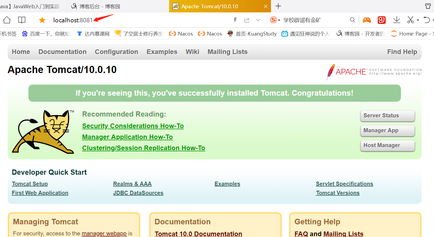Open the game controller icon
This screenshot has width=434, height=237.
click(367, 20)
